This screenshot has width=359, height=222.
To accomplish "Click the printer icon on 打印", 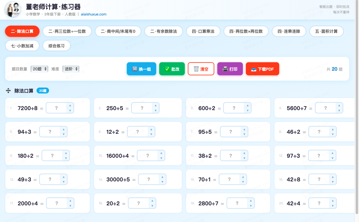I will [225, 69].
